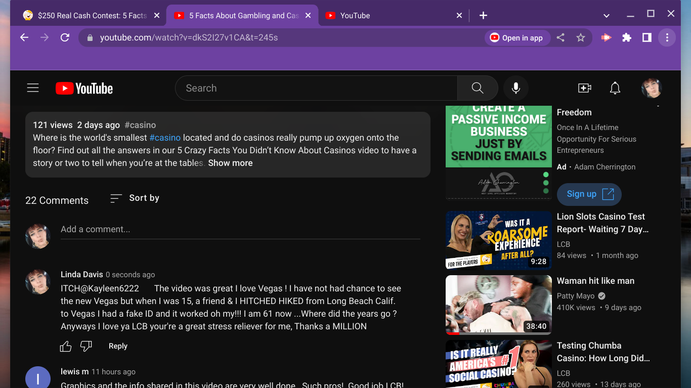This screenshot has height=388, width=691.
Task: Click Open in app button
Action: click(x=517, y=37)
